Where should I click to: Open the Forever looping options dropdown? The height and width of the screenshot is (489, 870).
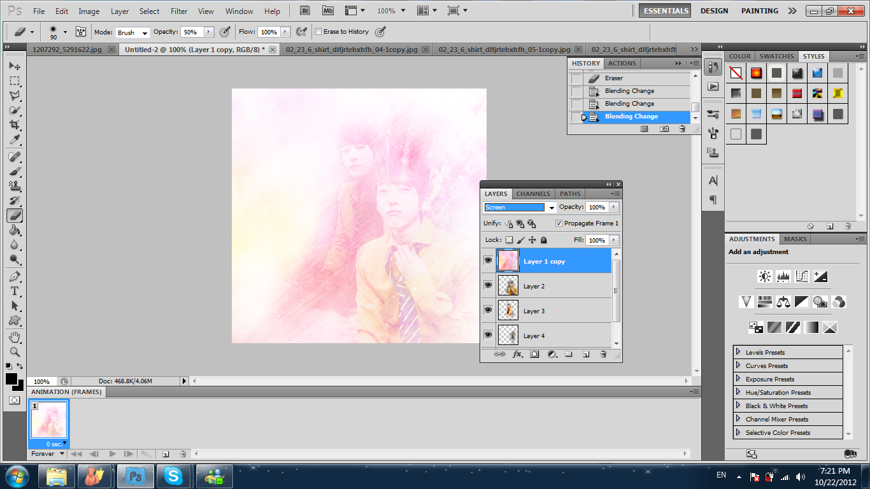tap(48, 454)
